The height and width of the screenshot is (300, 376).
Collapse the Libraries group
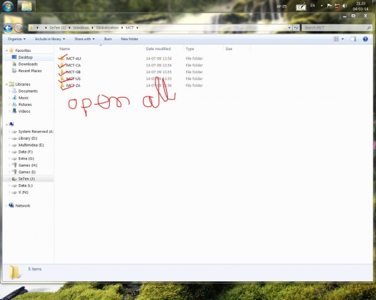coord(6,85)
